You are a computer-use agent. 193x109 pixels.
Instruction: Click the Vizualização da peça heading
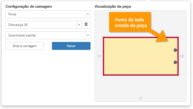coord(113,6)
